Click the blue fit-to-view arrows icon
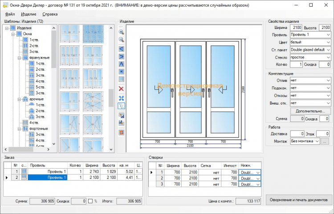This screenshot has width=334, height=214. click(122, 98)
